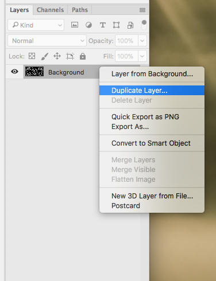
Task: Filter for shape layers icon
Action: click(116, 25)
